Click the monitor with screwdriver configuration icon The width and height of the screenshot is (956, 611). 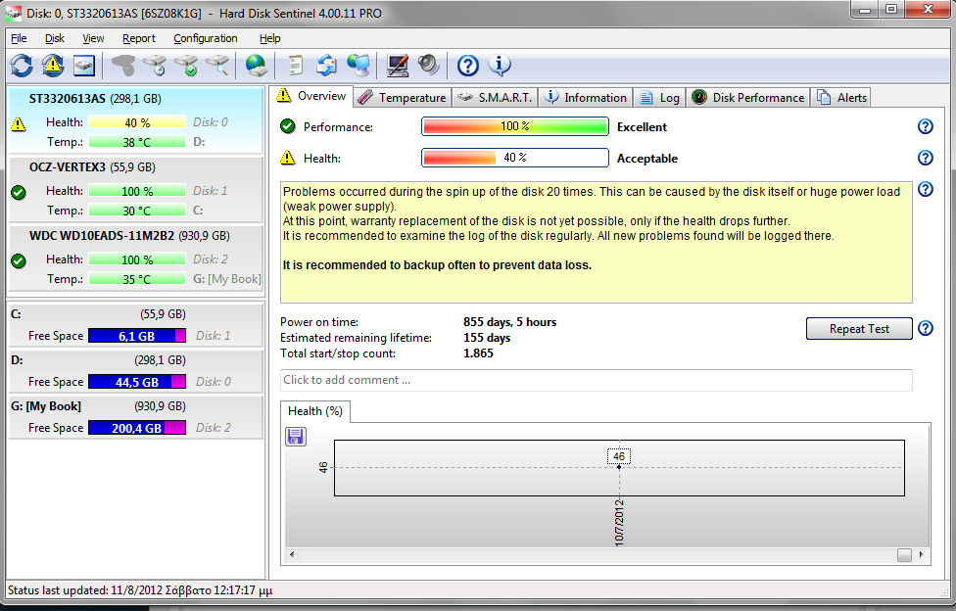(398, 66)
